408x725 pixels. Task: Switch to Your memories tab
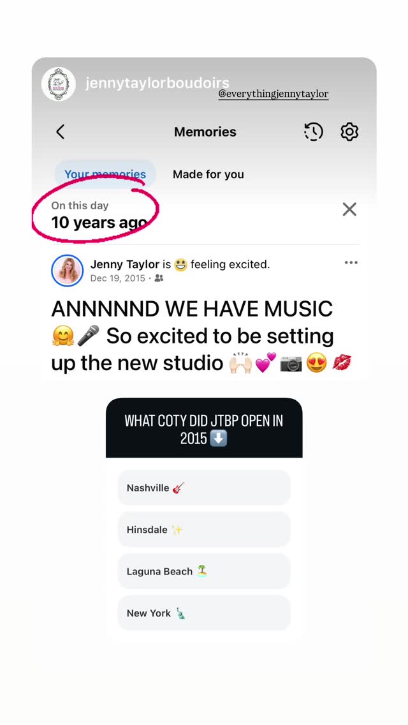click(x=105, y=174)
